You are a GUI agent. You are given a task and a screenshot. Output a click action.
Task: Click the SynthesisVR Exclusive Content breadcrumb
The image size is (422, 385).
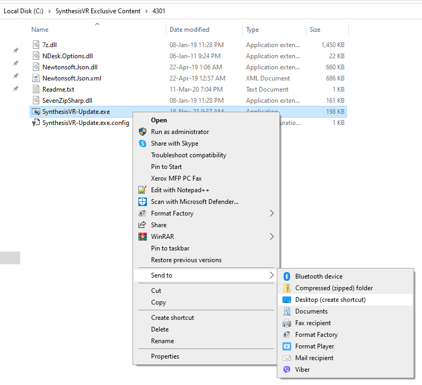coord(98,11)
